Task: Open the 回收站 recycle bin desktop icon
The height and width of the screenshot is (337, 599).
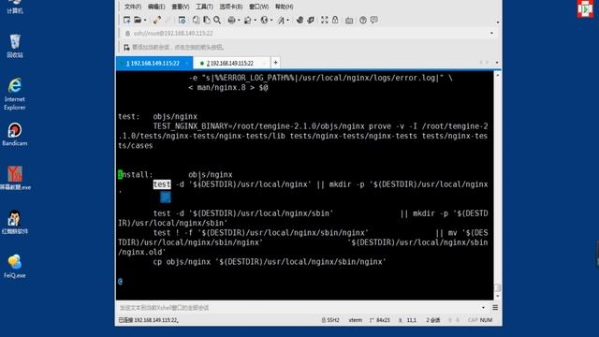Action: coord(15,46)
